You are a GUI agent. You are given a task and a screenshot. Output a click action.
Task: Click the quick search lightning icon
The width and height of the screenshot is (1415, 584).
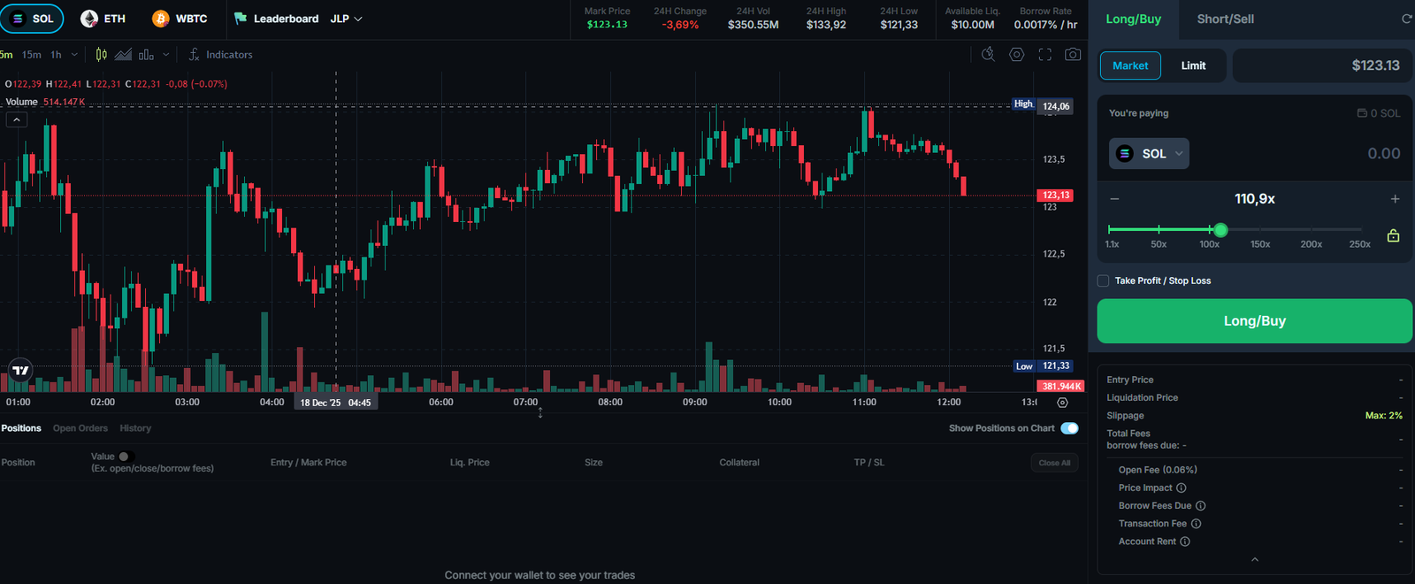(x=989, y=55)
